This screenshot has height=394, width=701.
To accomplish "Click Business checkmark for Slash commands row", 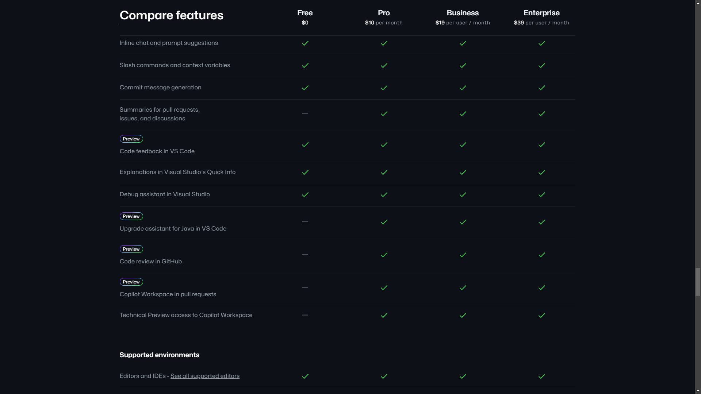I will click(x=463, y=65).
